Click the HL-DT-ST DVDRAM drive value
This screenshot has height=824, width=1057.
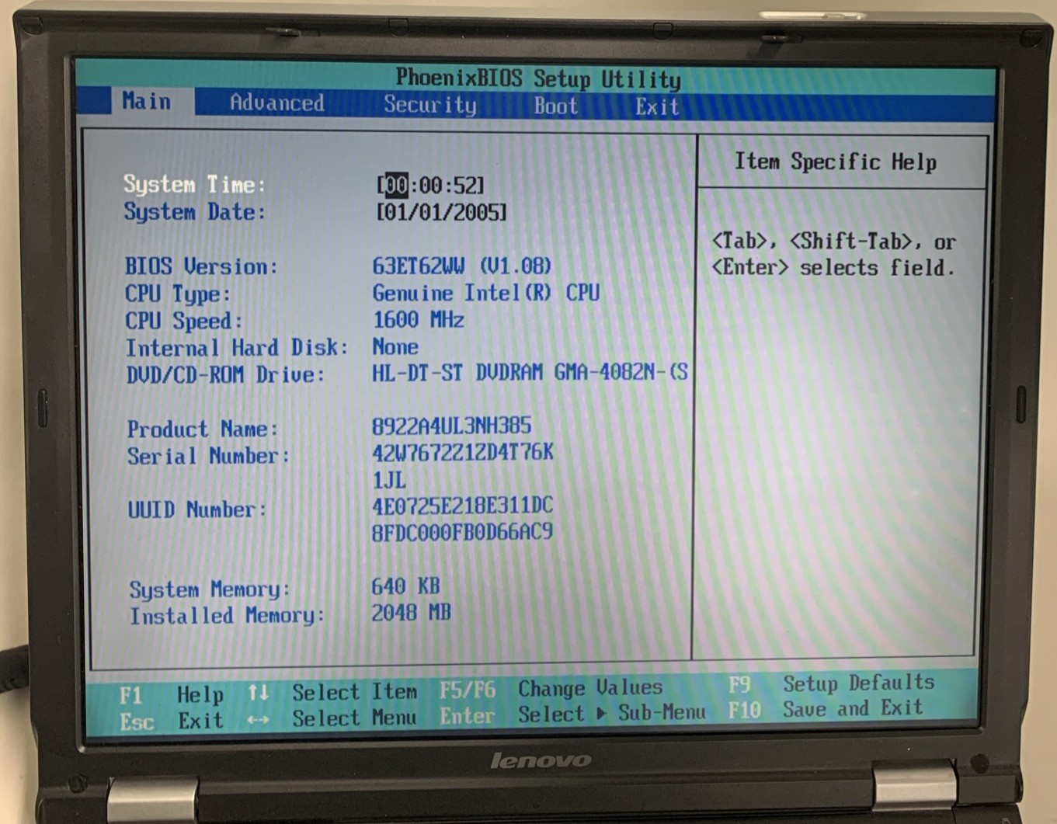click(530, 374)
